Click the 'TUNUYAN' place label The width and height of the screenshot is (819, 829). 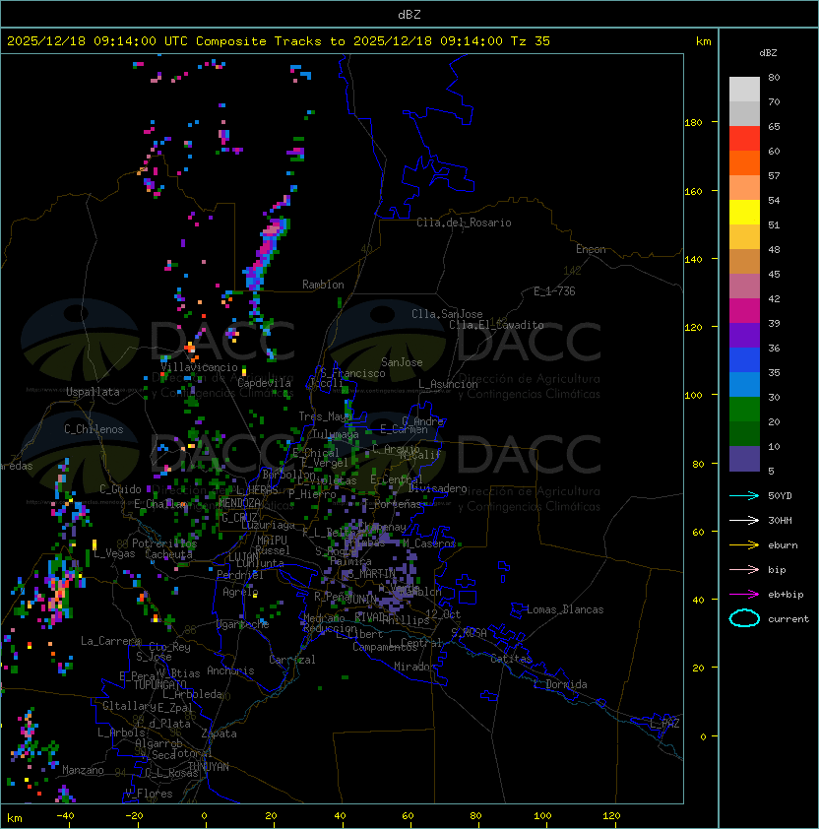209,767
